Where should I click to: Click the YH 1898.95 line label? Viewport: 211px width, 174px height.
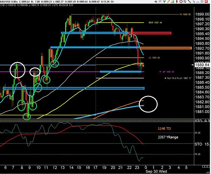point(185,14)
